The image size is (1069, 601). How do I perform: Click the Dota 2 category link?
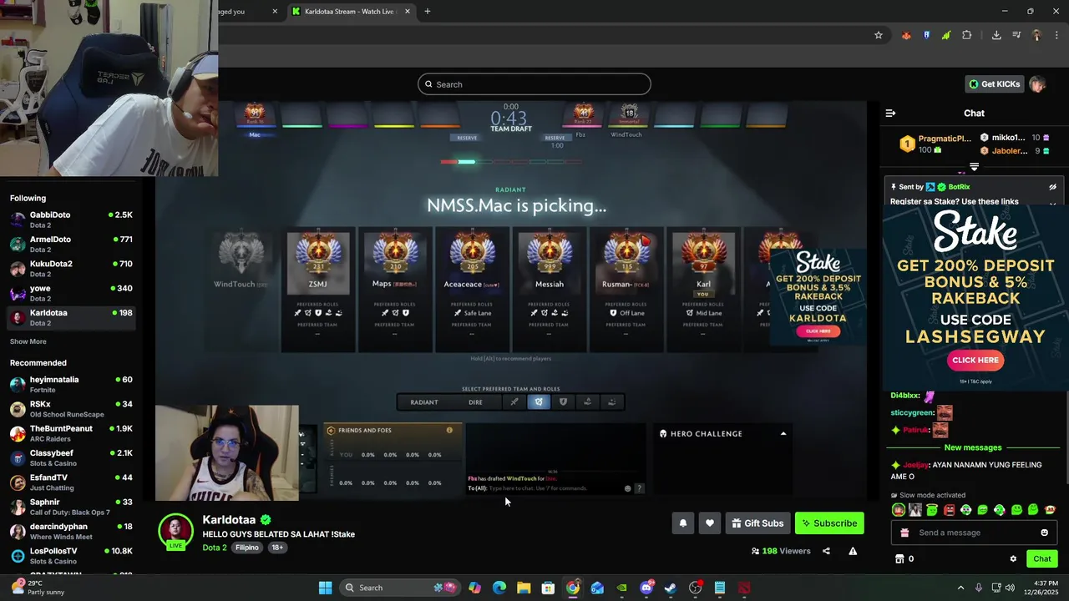[x=214, y=548]
